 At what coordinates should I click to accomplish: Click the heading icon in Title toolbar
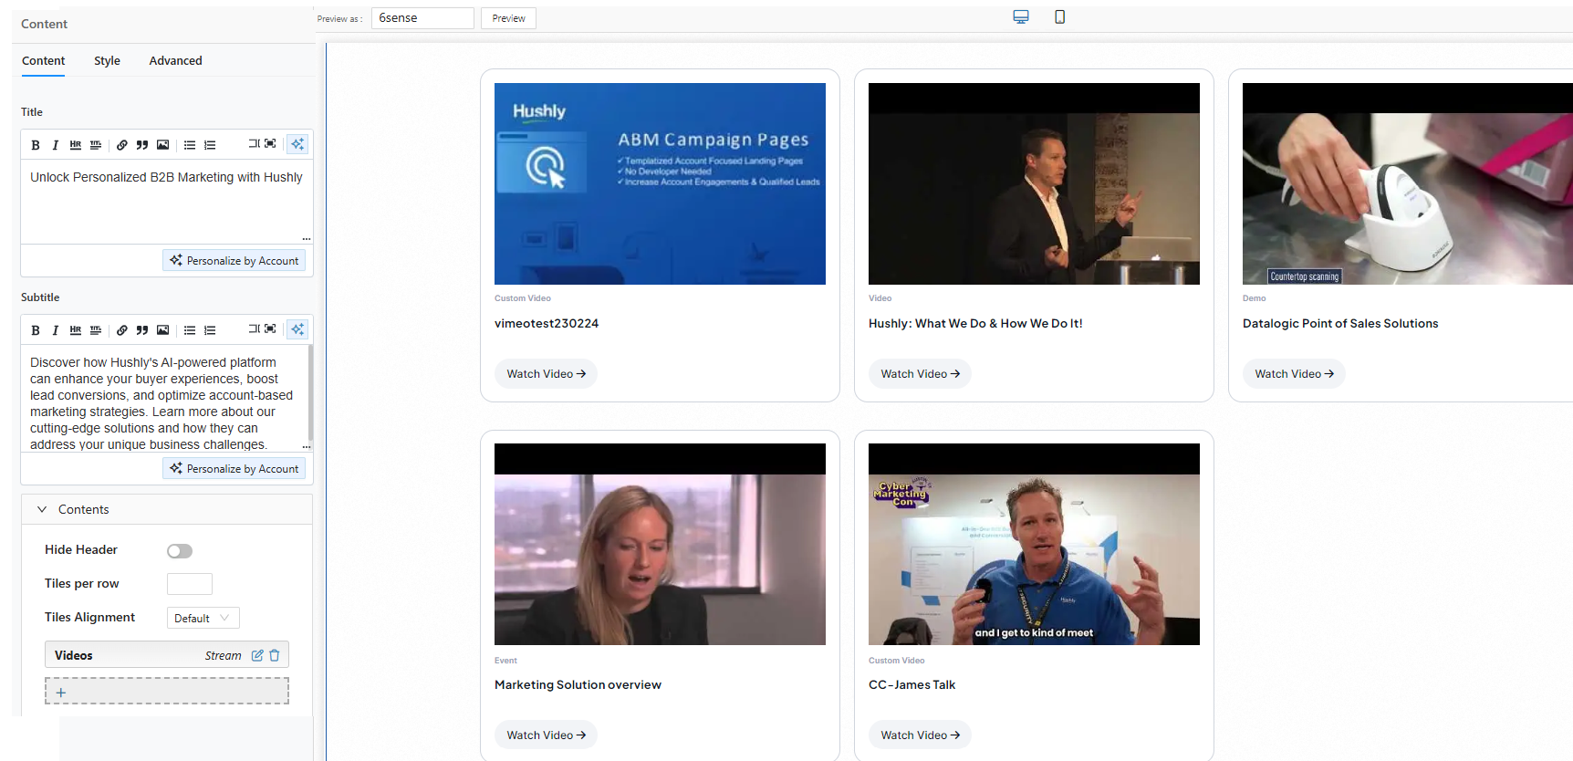[96, 145]
